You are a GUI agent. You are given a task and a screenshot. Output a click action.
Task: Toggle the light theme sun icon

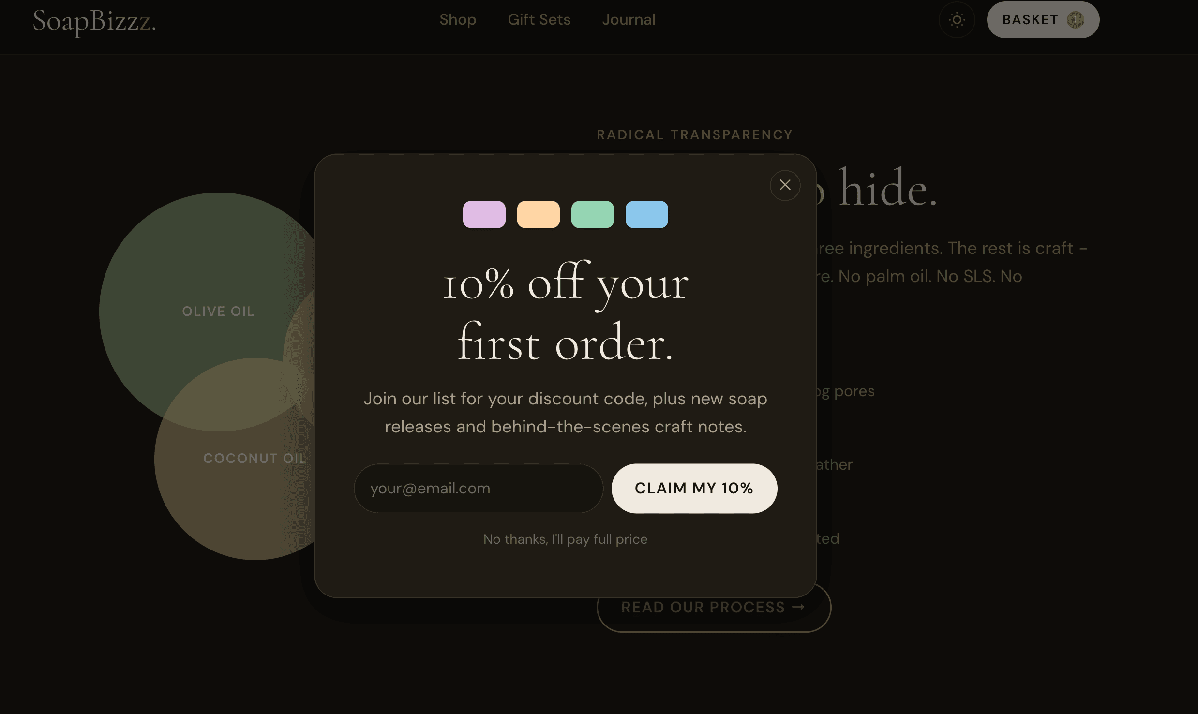pyautogui.click(x=957, y=20)
